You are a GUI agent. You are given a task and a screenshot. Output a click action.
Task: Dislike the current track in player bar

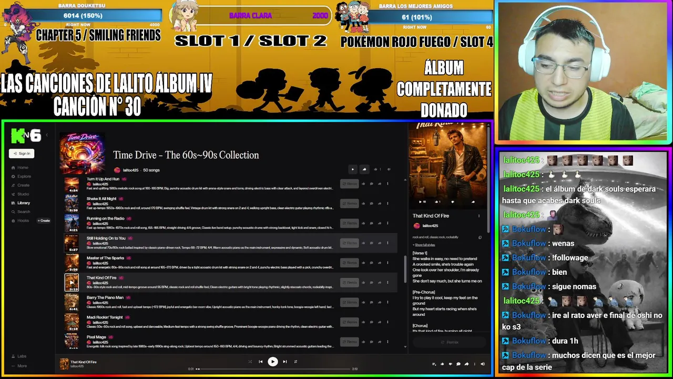pos(450,364)
